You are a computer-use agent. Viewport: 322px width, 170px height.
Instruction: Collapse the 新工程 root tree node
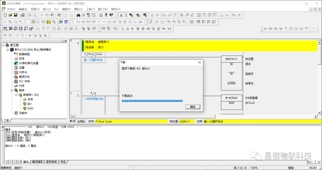3,45
